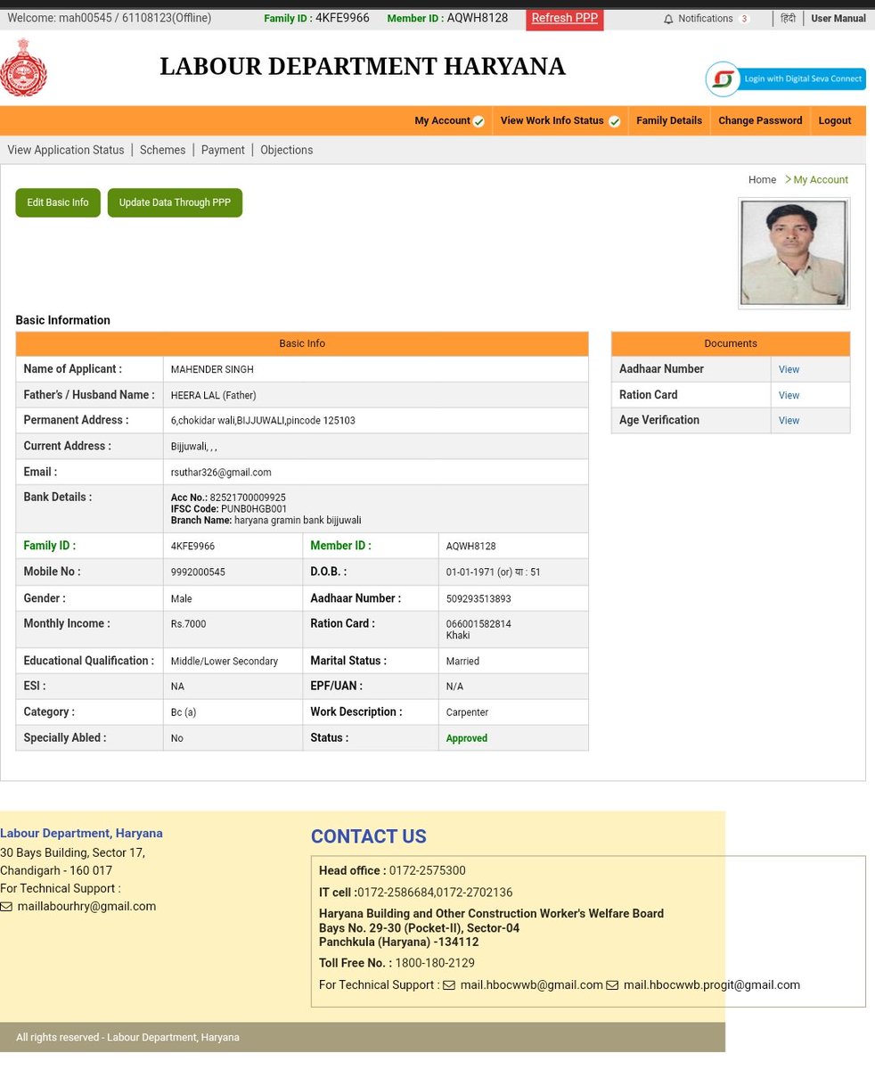Click the applicant profile photo
875x1070 pixels.
[793, 253]
